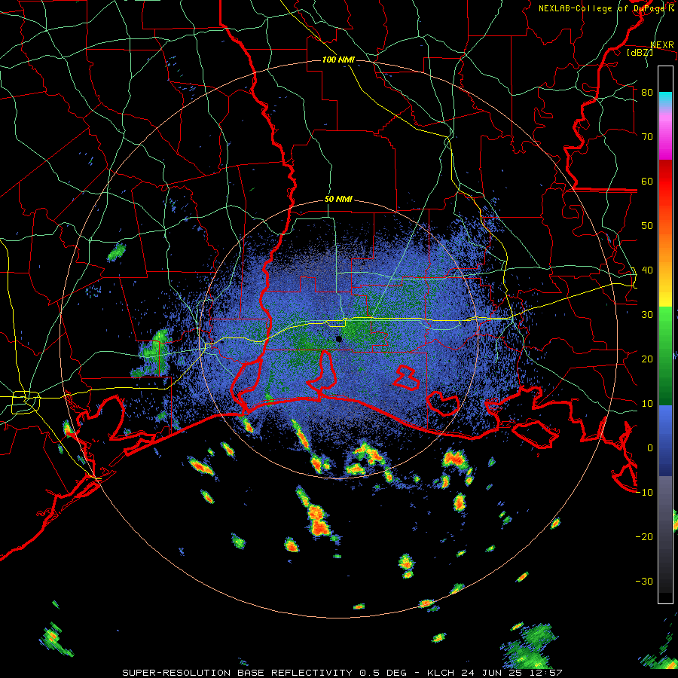Click the 0 value on the dBZ scale
This screenshot has height=678, width=678.
pyautogui.click(x=650, y=448)
